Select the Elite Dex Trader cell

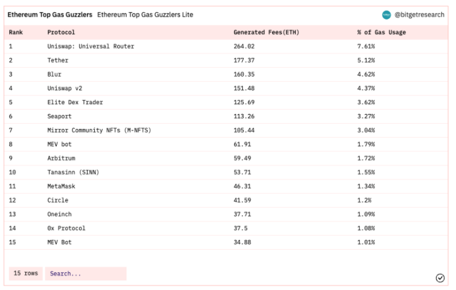coord(75,102)
